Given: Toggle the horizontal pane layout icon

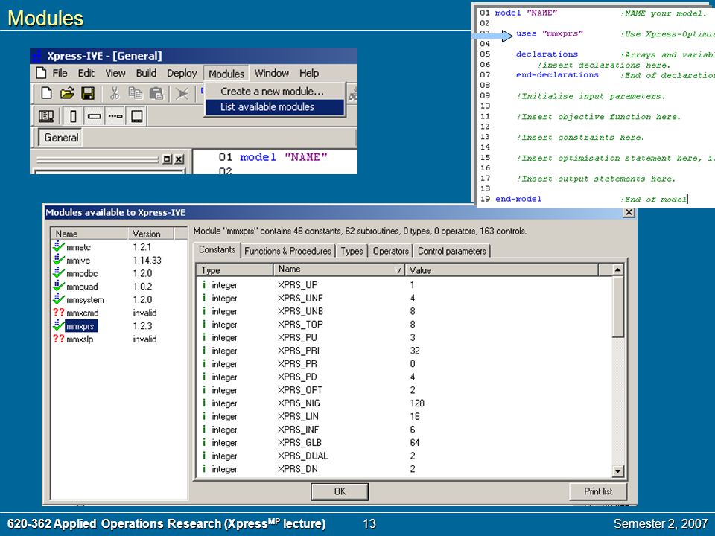Looking at the screenshot, I should (x=95, y=116).
